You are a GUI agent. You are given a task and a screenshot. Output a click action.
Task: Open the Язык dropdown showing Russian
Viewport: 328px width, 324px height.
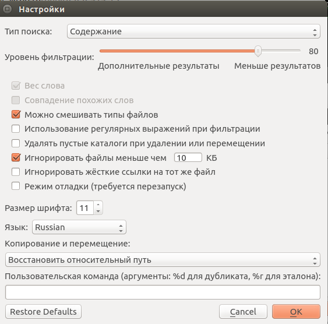pos(79,227)
